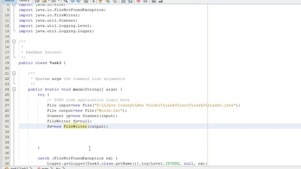Click the closing brace on line 35
This screenshot has height=169, width=301.
point(39,148)
